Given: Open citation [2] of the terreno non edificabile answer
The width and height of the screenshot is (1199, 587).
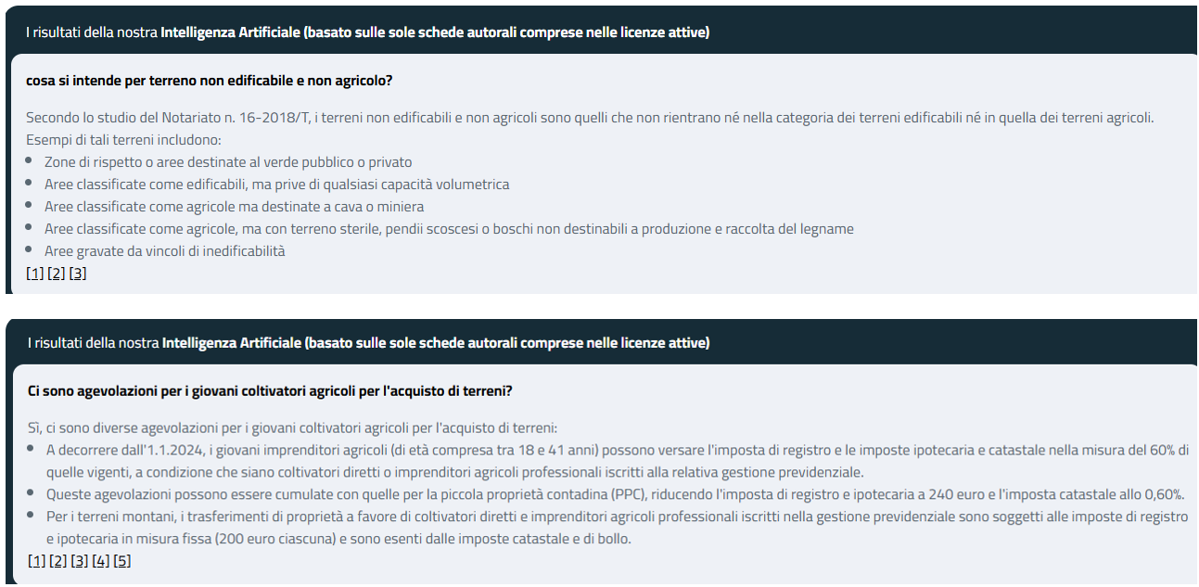Looking at the screenshot, I should (57, 274).
